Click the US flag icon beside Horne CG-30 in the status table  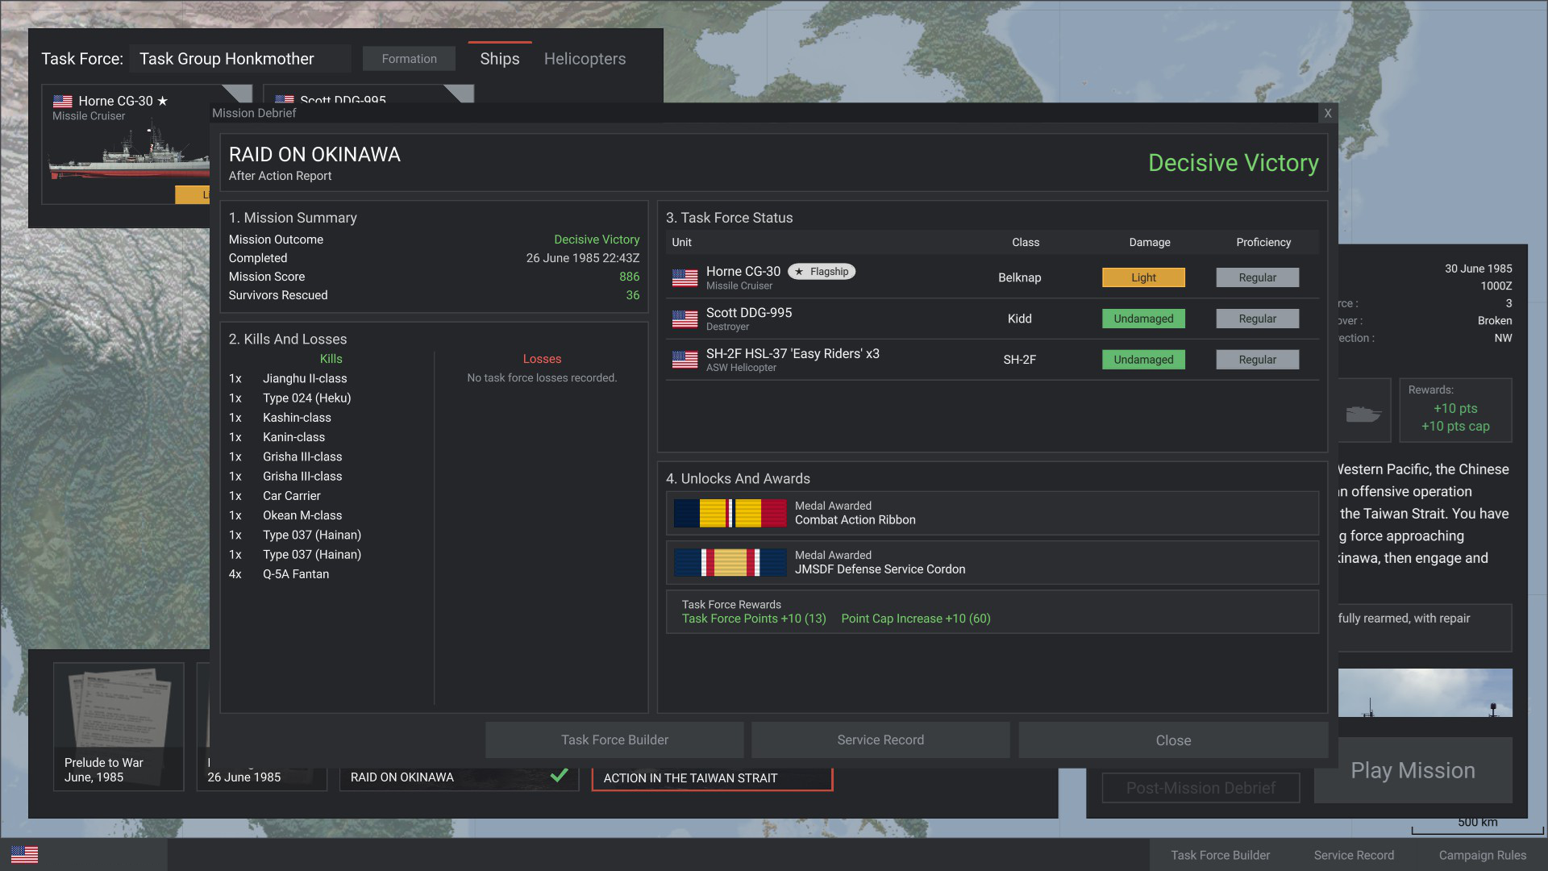[685, 277]
